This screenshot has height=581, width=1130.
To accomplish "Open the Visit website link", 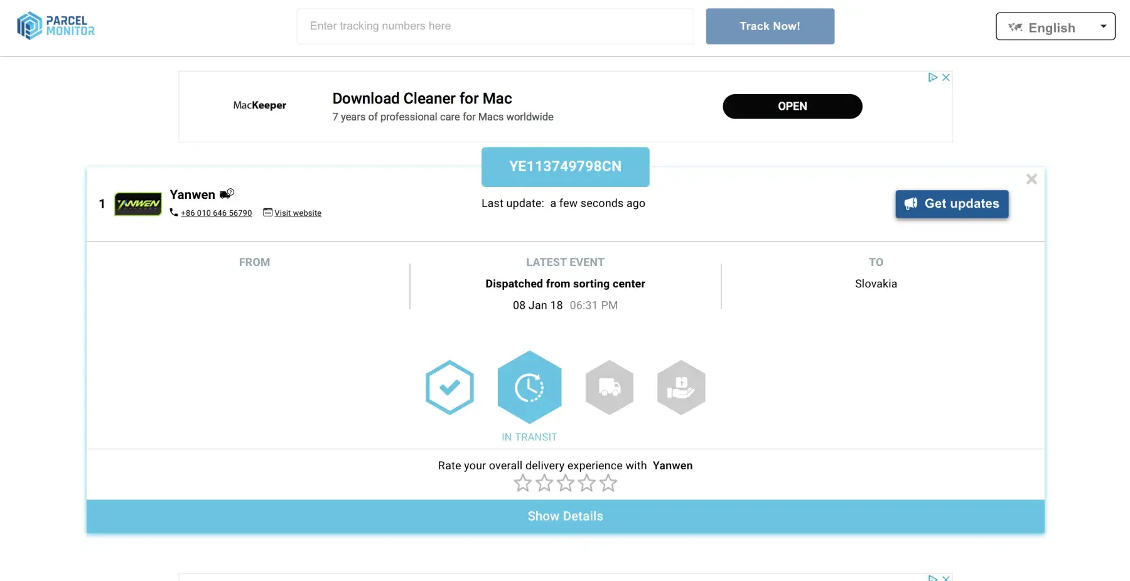I will click(x=298, y=213).
